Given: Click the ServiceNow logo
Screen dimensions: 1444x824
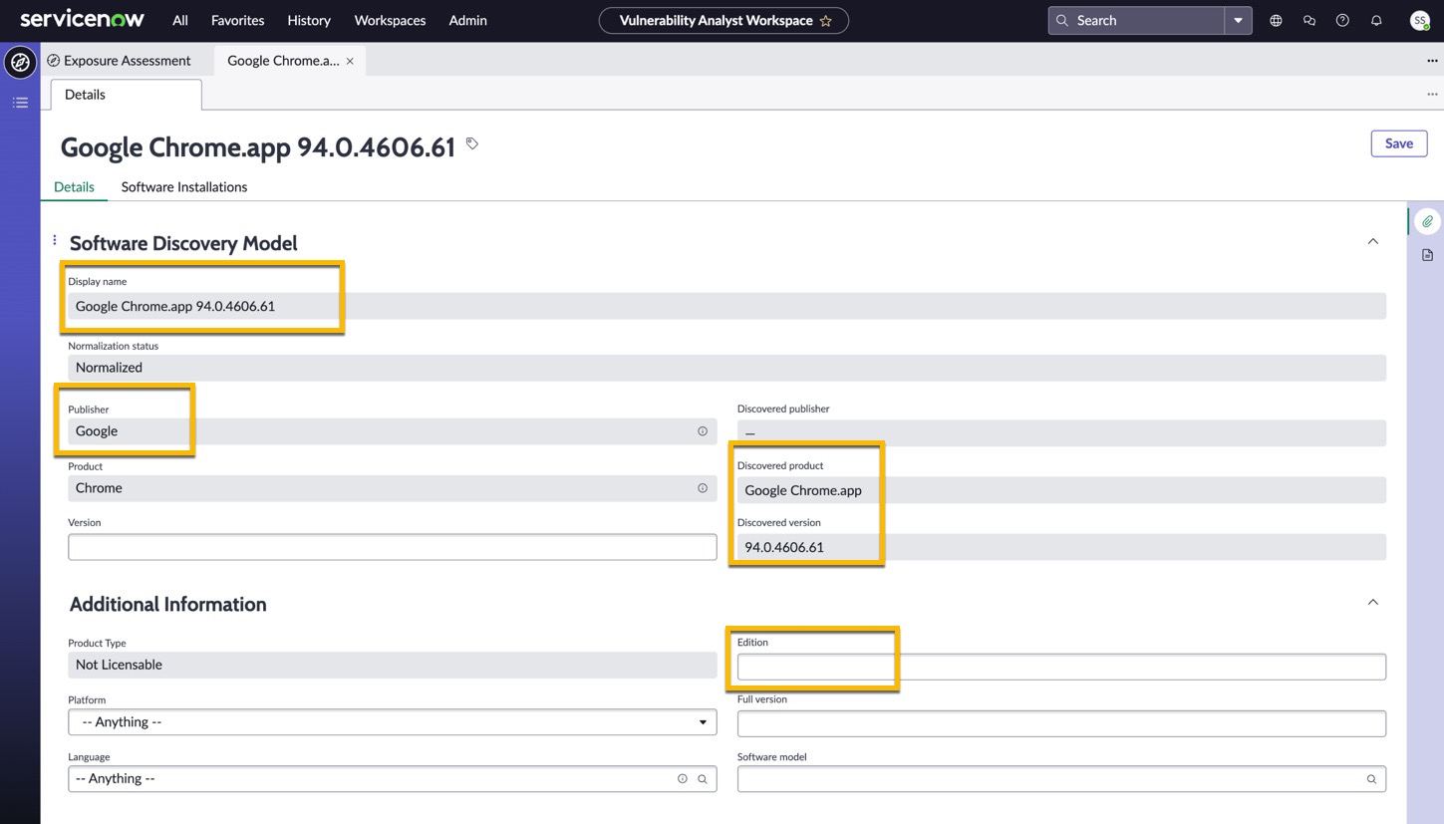Looking at the screenshot, I should [x=82, y=20].
